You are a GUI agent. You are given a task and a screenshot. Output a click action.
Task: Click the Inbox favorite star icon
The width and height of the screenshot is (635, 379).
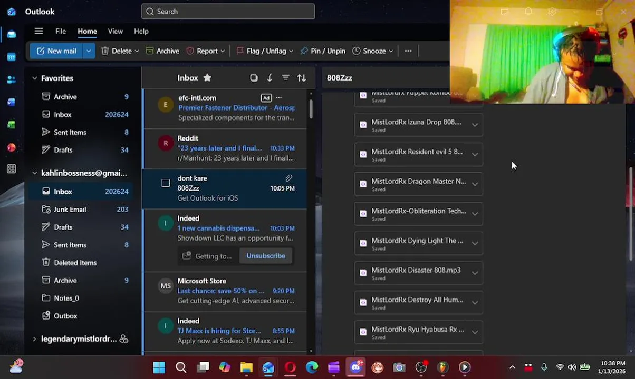pyautogui.click(x=207, y=78)
